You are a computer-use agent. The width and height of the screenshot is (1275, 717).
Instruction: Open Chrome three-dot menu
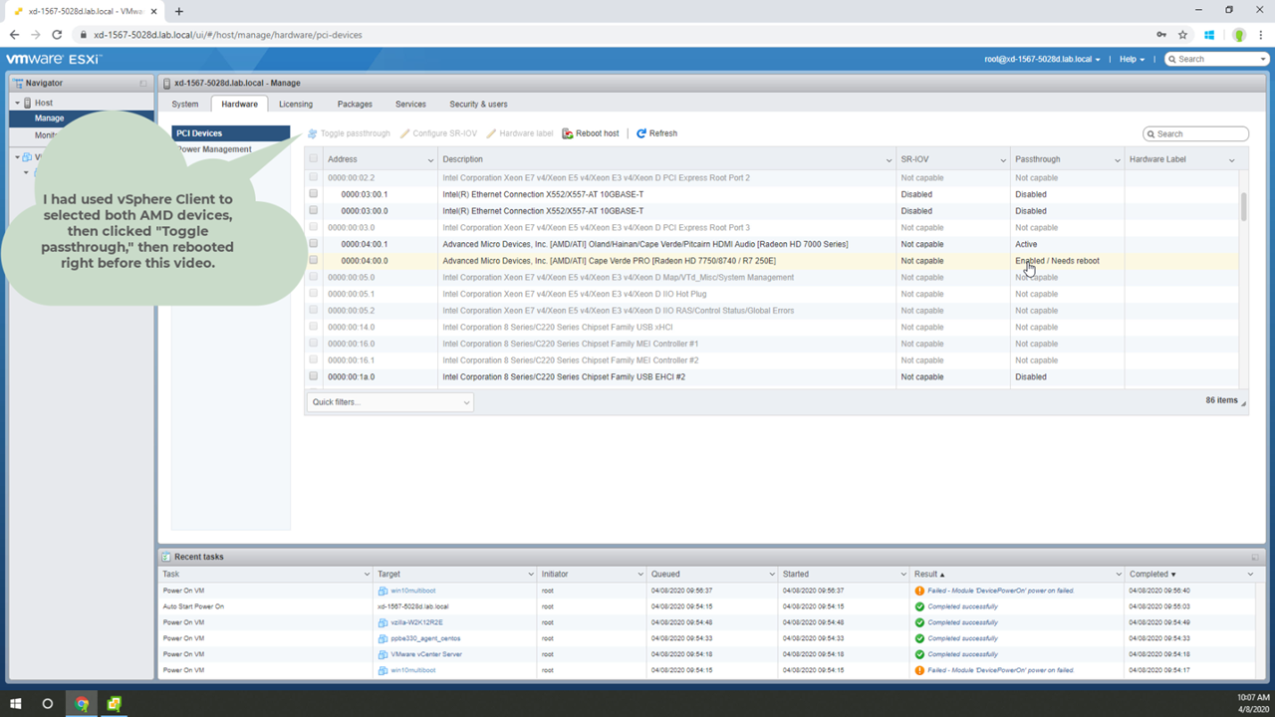point(1261,35)
